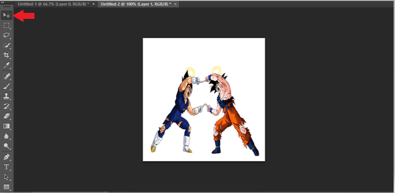The width and height of the screenshot is (395, 193).
Task: Select the Pen tool
Action: [x=6, y=157]
